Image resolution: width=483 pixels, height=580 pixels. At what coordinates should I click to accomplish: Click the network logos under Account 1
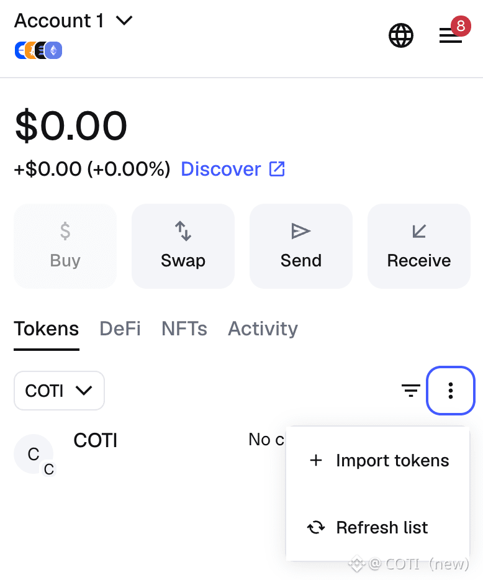(38, 50)
